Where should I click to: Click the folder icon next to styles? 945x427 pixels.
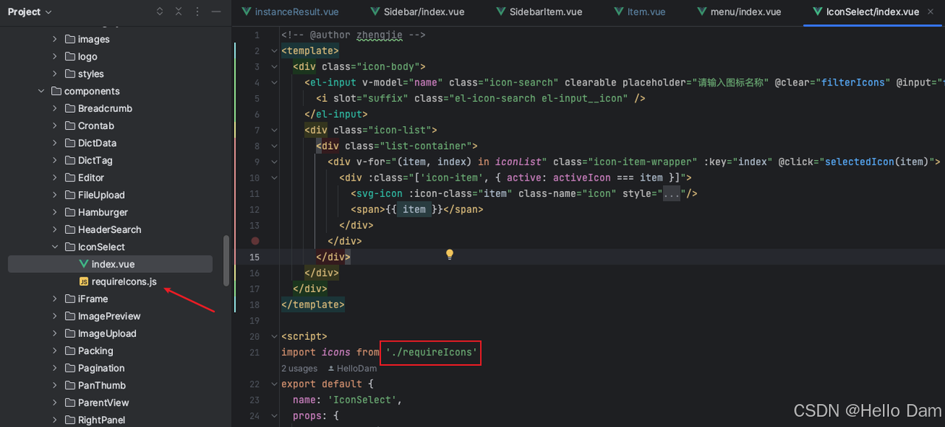70,74
